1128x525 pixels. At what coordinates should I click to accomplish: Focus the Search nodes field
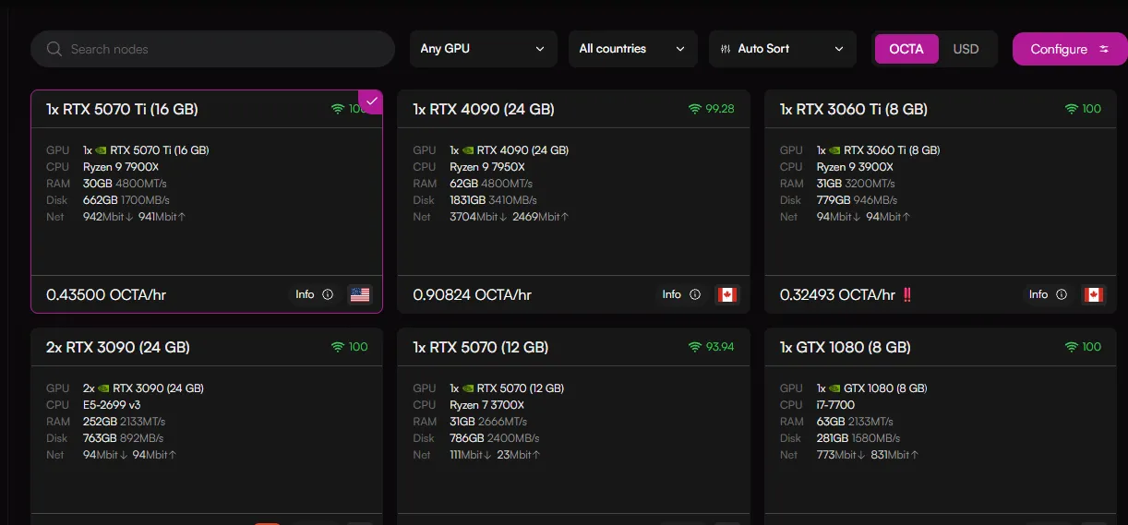point(212,49)
